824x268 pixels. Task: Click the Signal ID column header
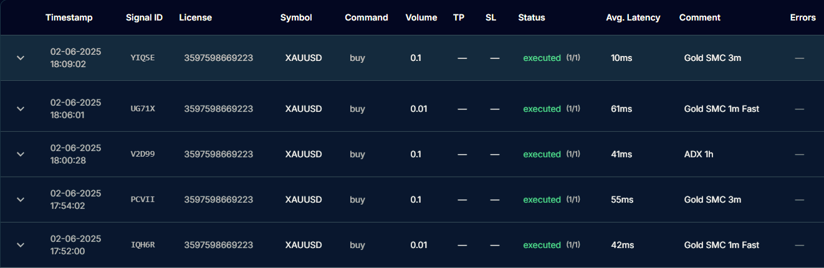144,17
